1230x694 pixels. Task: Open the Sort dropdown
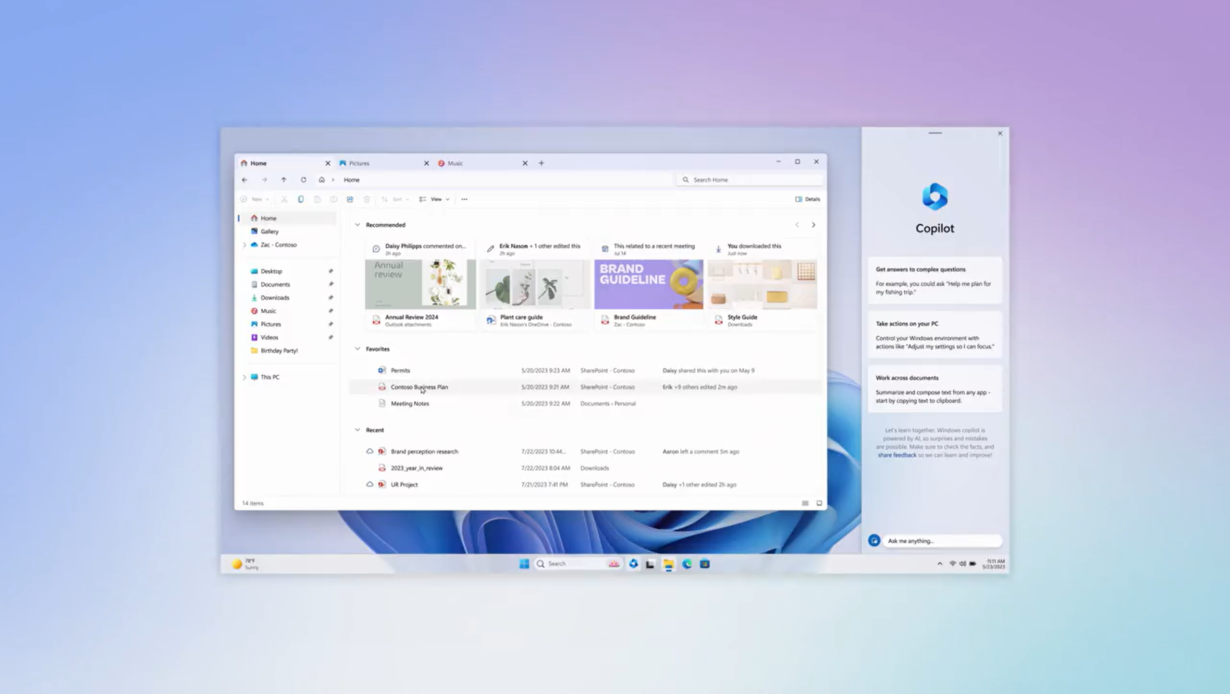(395, 199)
